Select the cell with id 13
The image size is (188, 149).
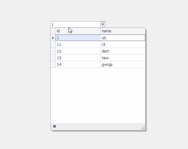[78, 58]
